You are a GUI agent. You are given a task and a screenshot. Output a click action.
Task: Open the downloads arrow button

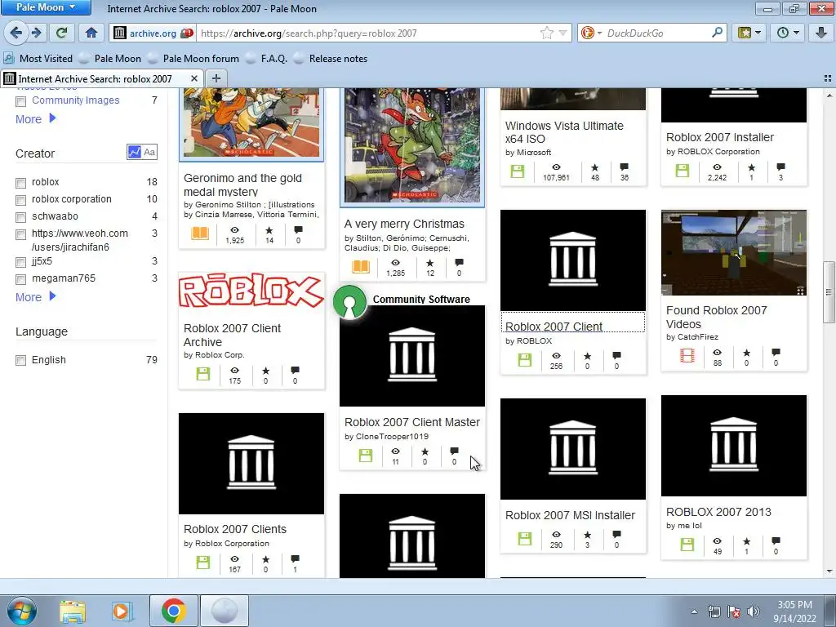point(820,33)
